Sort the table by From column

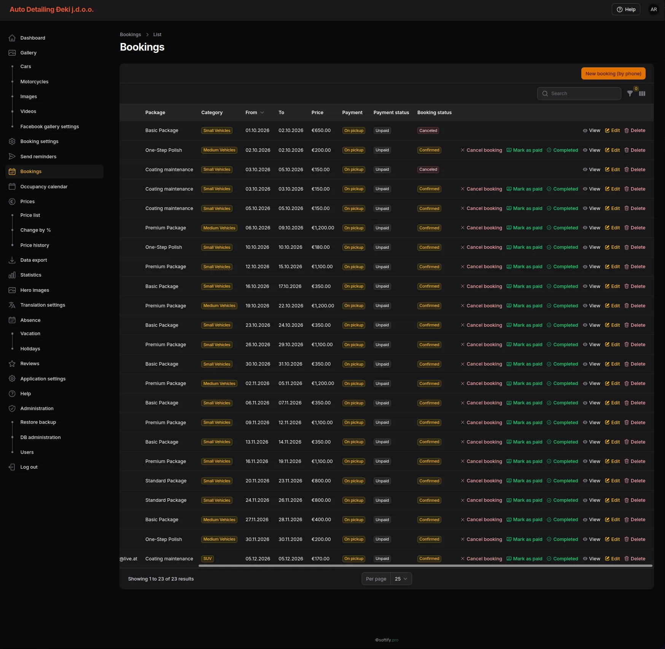pos(255,113)
